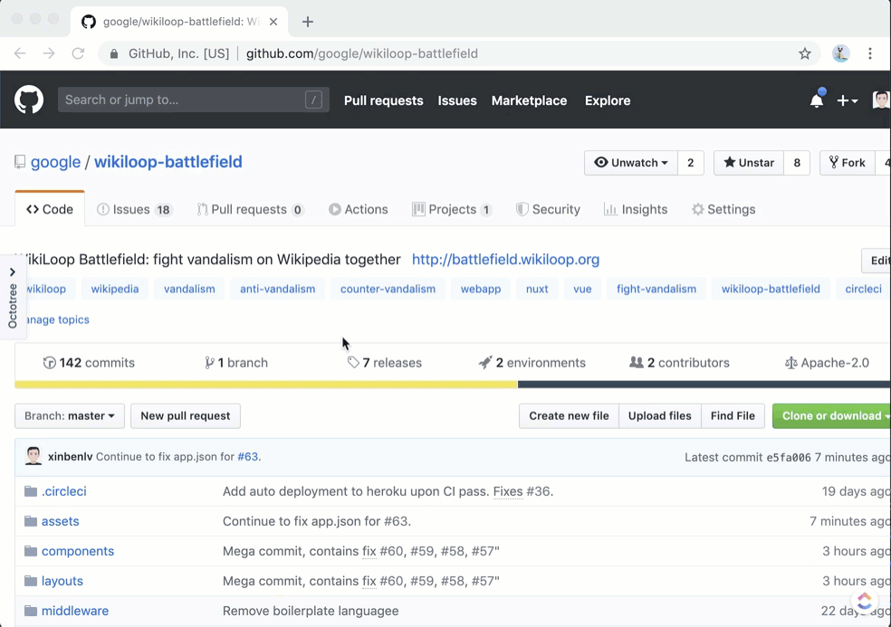
Task: Open the watchers count 2
Action: [x=690, y=163]
